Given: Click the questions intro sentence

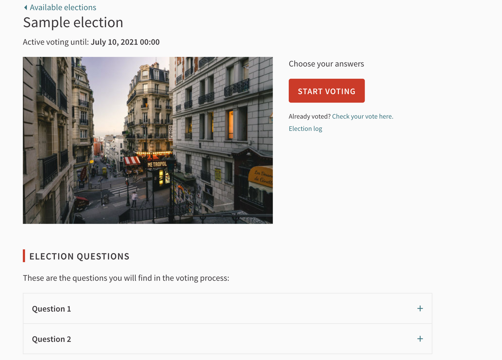Looking at the screenshot, I should [126, 278].
